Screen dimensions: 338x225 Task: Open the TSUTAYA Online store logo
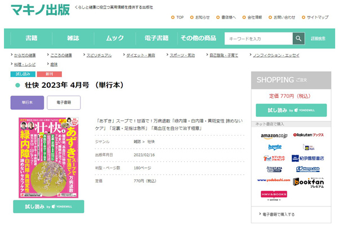[274, 169]
